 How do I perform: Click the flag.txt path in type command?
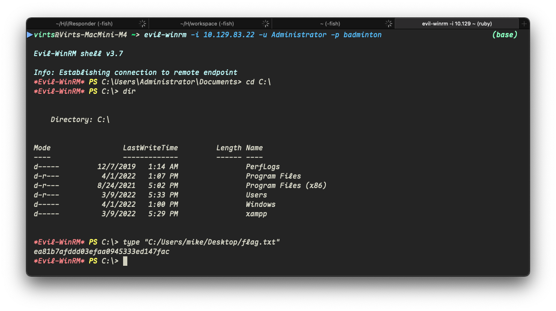click(x=212, y=242)
